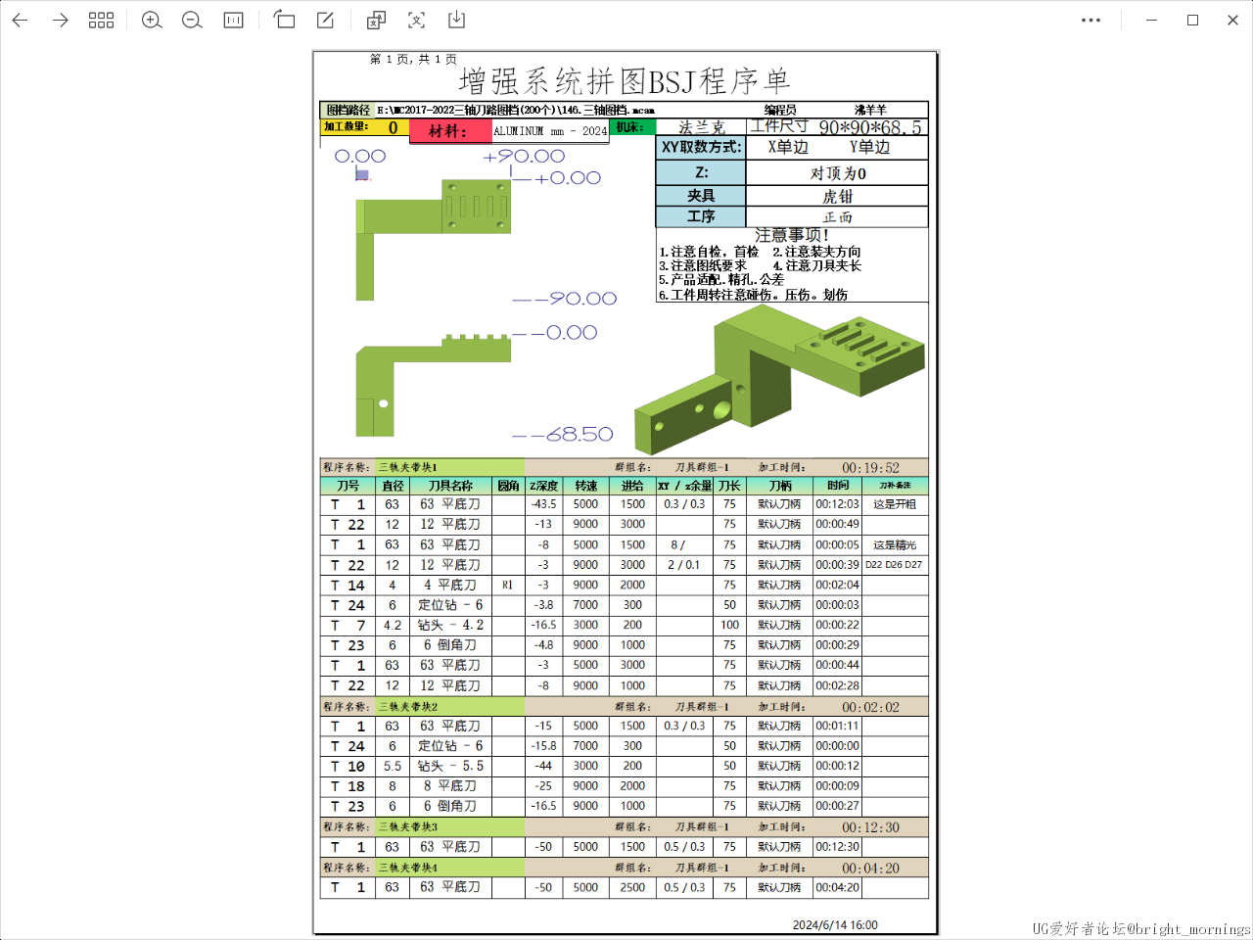Zoom out with the magnifier minus icon
This screenshot has width=1253, height=940.
tap(192, 20)
